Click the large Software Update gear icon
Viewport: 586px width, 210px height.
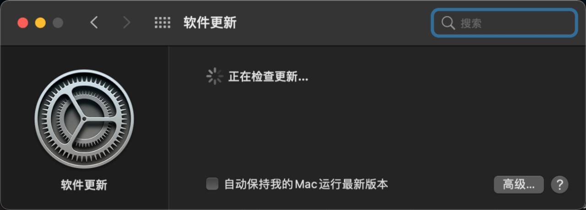[x=84, y=119]
